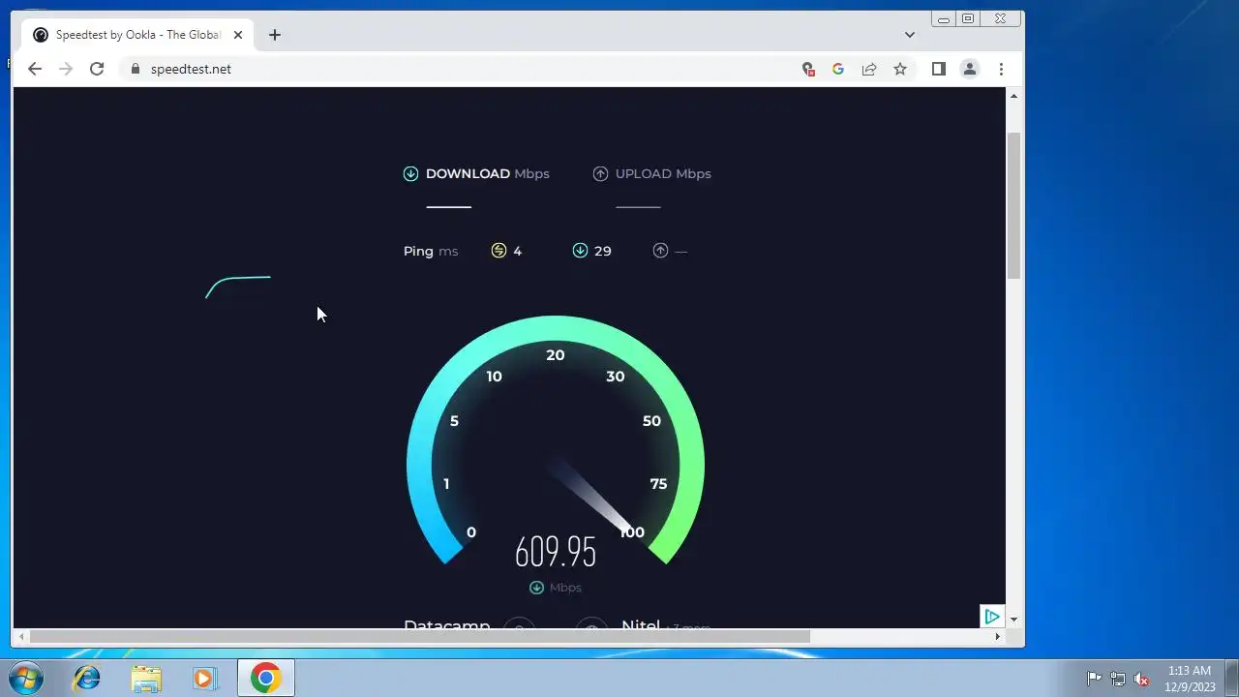Click the vertical scrollbar thumb

(1013, 206)
